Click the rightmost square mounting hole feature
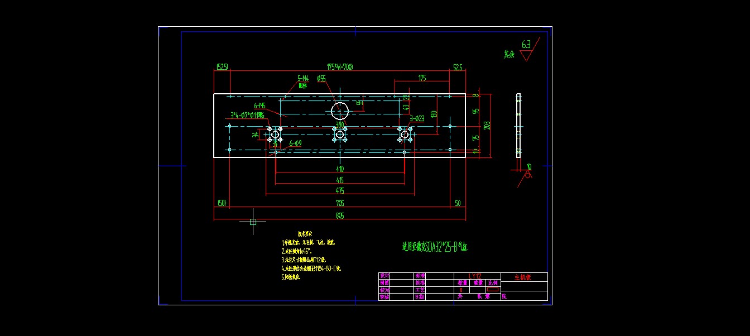750x336 pixels. [x=405, y=135]
